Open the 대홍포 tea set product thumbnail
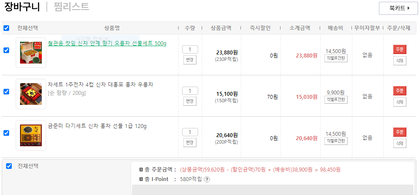 click(x=31, y=94)
